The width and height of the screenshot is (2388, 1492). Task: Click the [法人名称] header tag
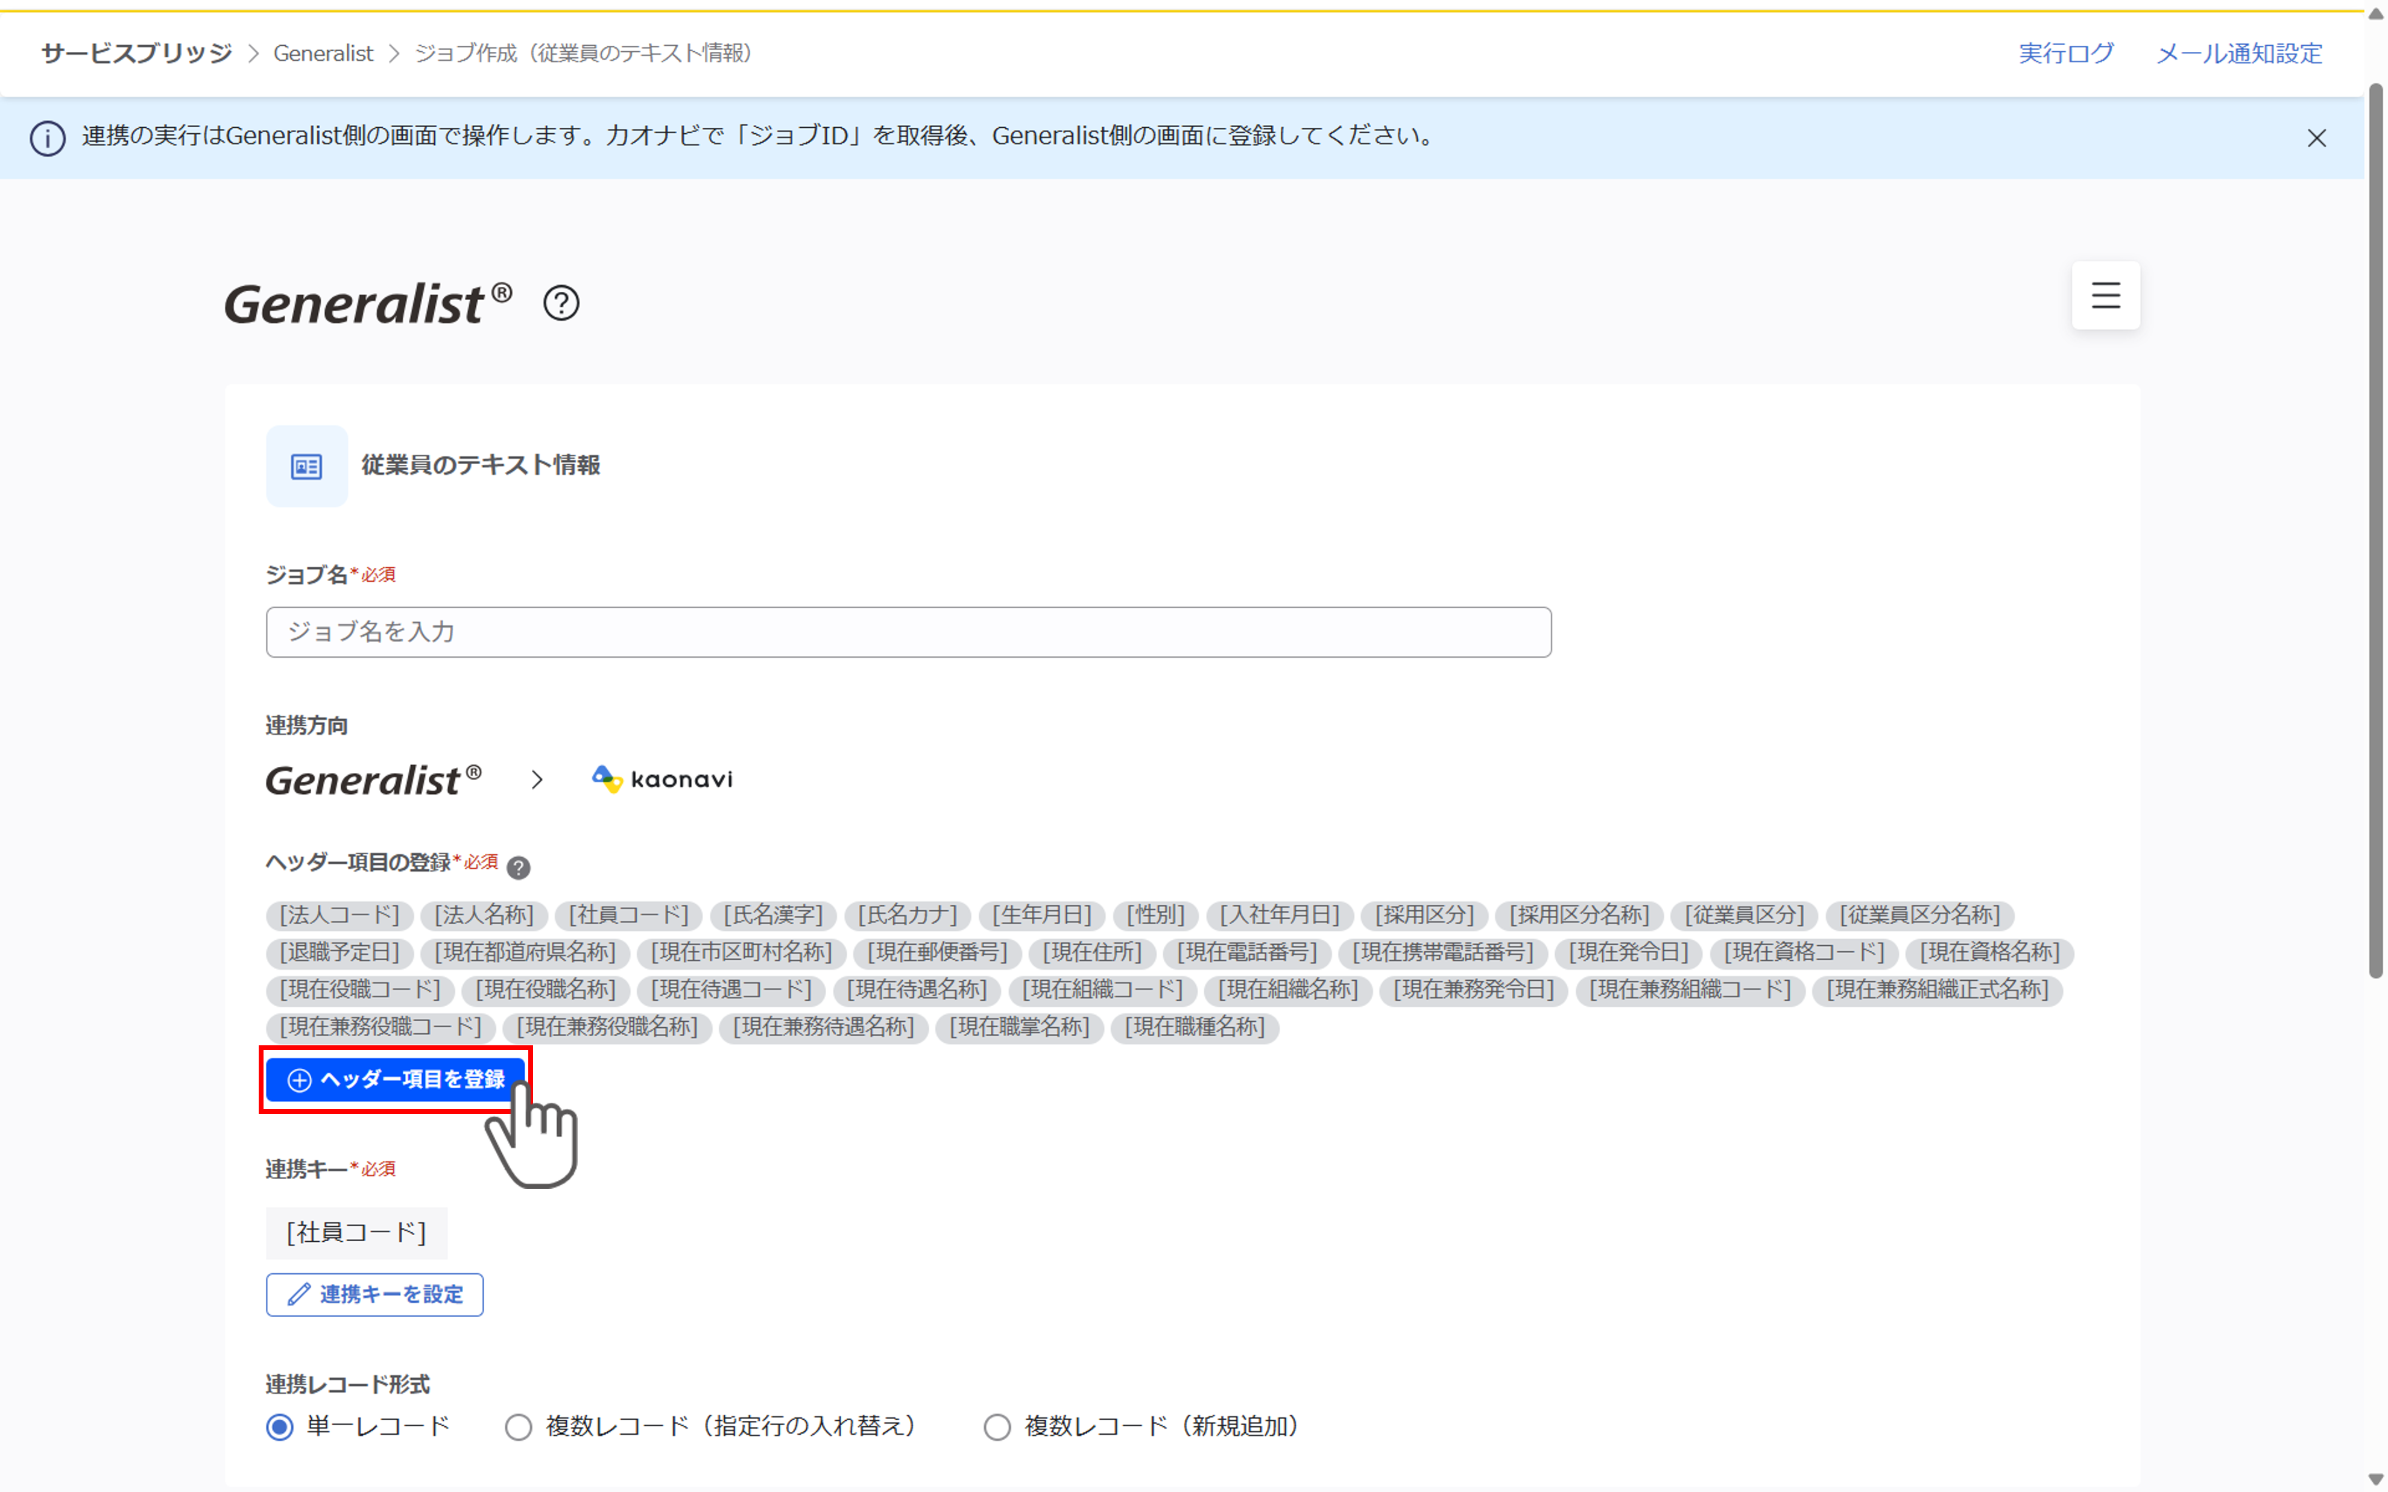pos(484,914)
